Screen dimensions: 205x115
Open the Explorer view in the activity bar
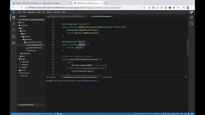(13, 17)
